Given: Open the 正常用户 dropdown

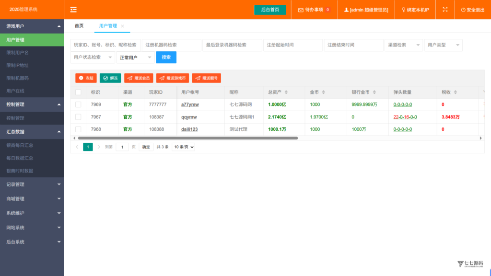Looking at the screenshot, I should (x=135, y=57).
